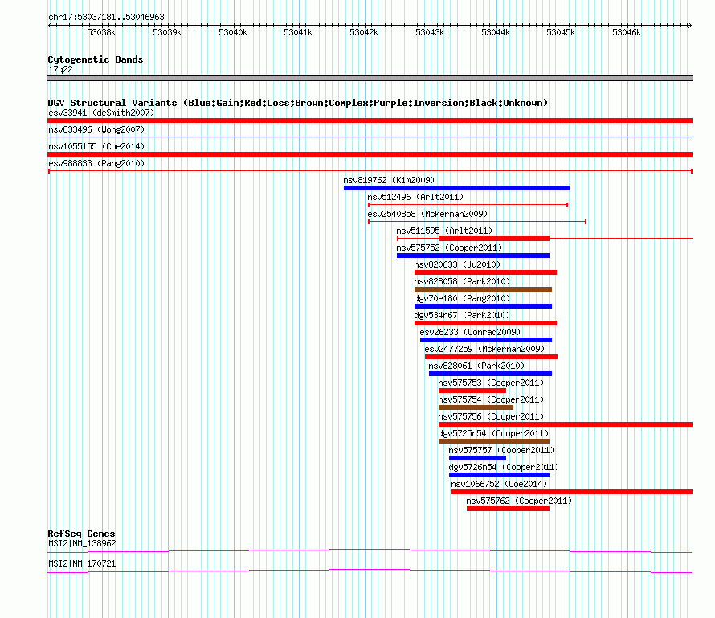The width and height of the screenshot is (715, 618).
Task: Click dgv5726n54 (Cooper2011) label
Action: (x=504, y=467)
